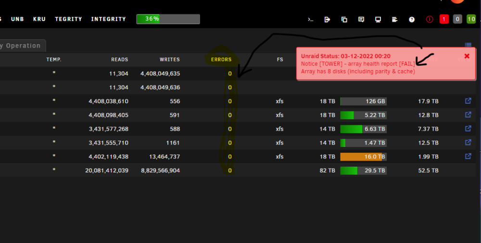Open the green notices badge showing 10

tap(471, 19)
